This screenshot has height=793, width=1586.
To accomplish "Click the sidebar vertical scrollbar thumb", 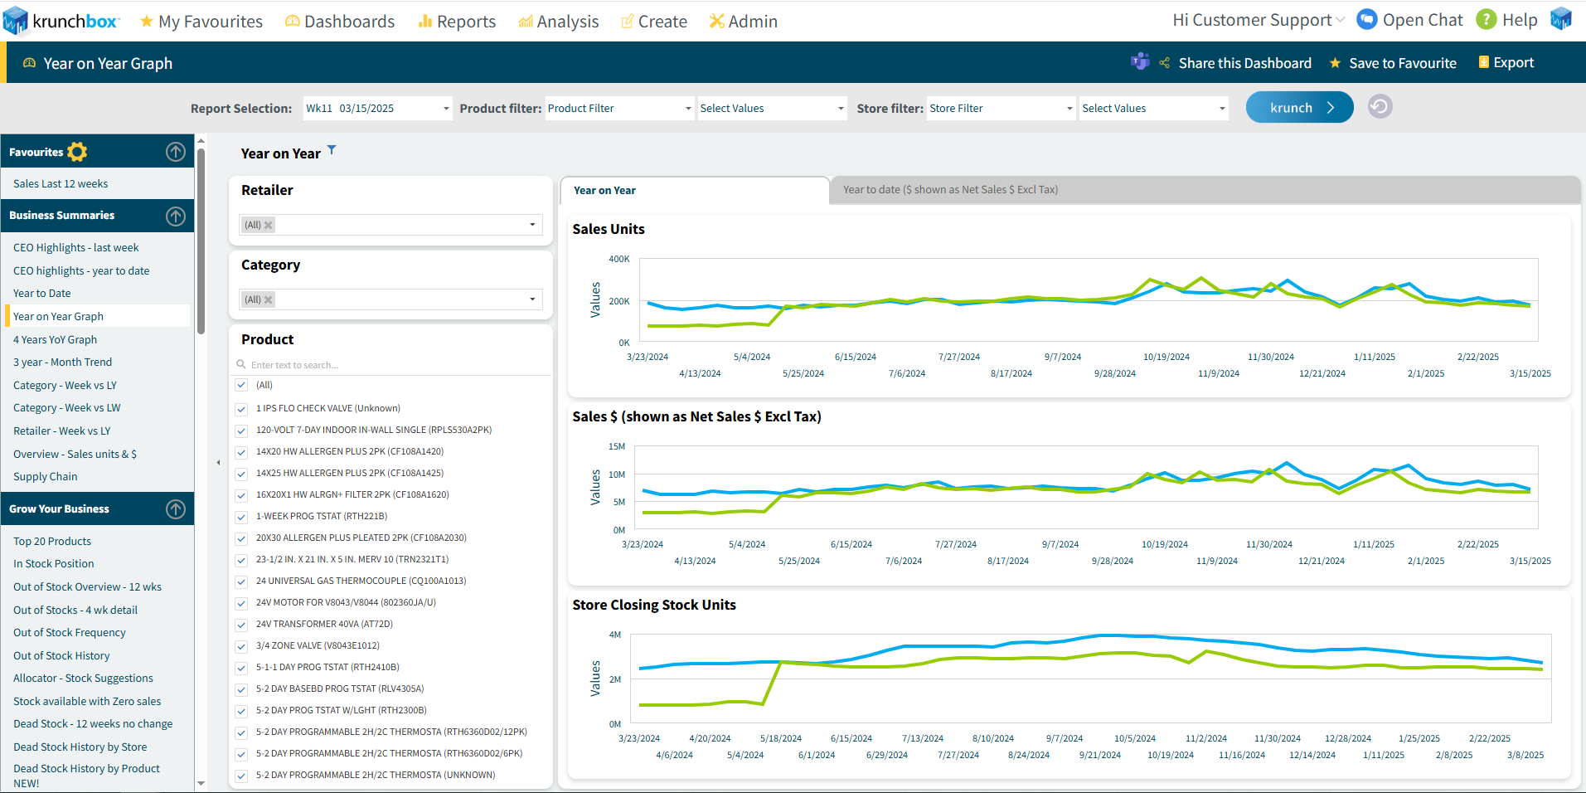I will coord(201,241).
